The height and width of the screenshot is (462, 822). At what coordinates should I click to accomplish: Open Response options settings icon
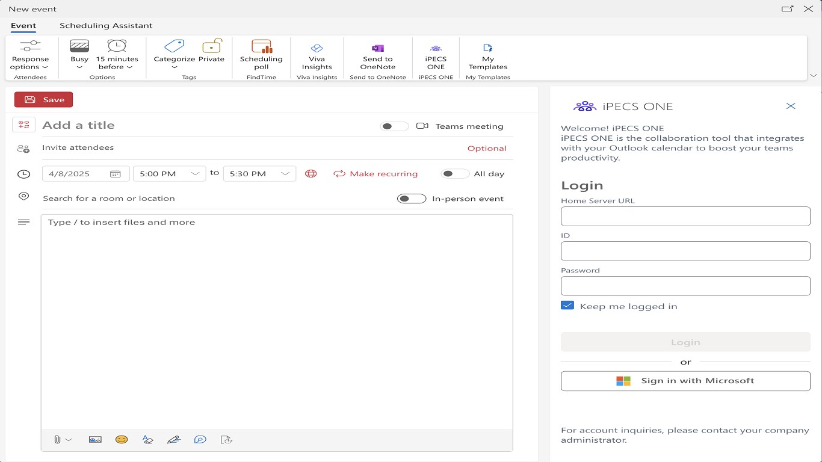(x=30, y=46)
